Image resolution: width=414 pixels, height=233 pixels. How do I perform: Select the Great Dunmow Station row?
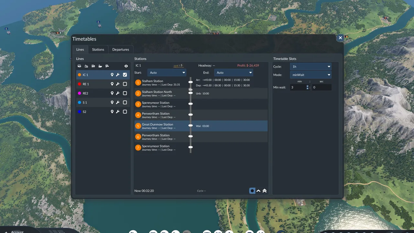click(x=201, y=126)
